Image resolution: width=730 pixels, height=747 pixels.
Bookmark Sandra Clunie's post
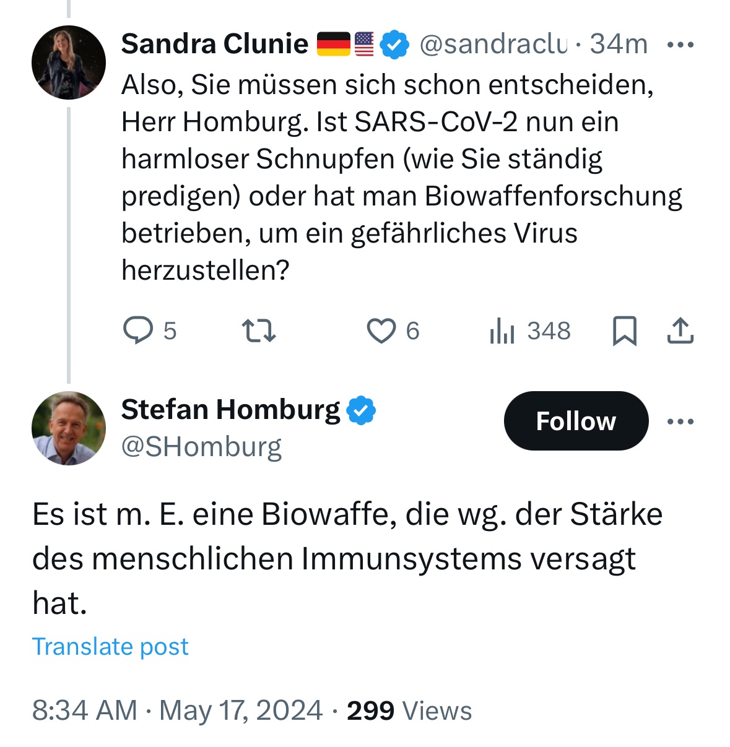(x=624, y=330)
